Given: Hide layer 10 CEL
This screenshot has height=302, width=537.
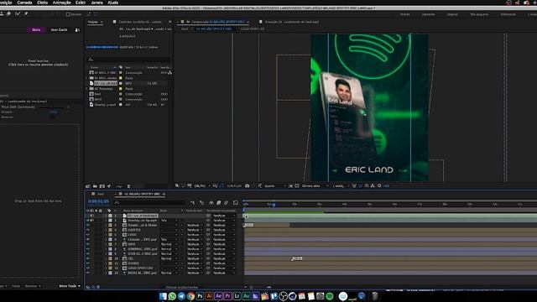Looking at the screenshot, I should (88, 259).
